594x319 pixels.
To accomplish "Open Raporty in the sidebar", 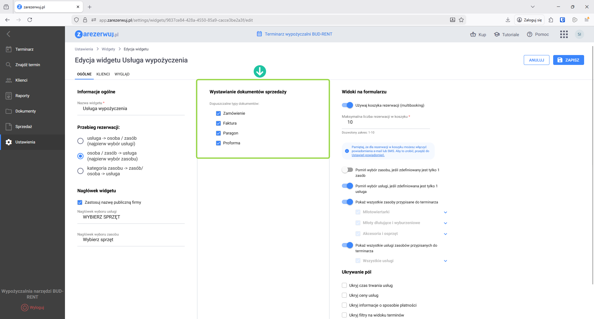I will [22, 96].
